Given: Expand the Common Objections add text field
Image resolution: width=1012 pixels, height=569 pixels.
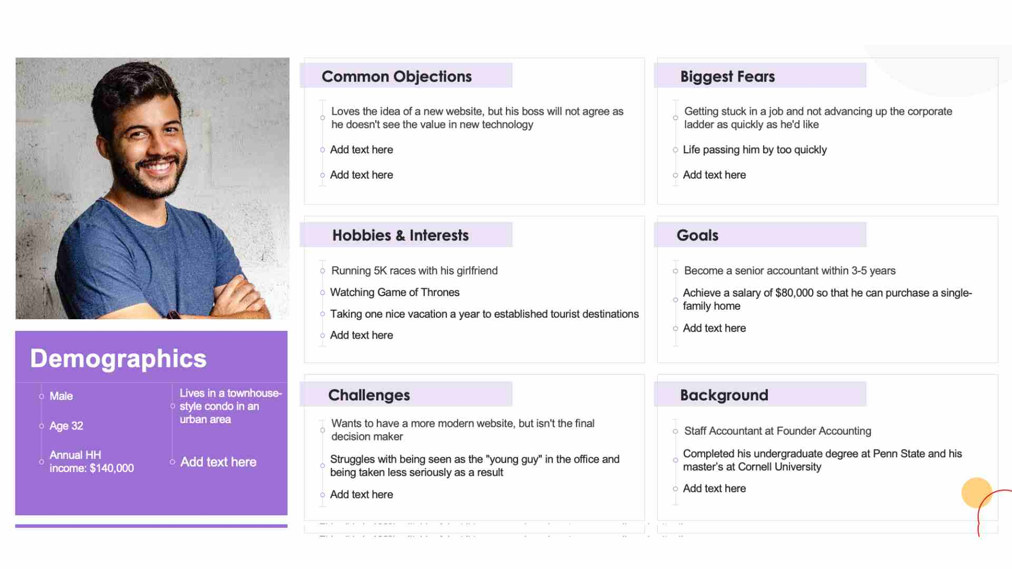Looking at the screenshot, I should click(362, 150).
